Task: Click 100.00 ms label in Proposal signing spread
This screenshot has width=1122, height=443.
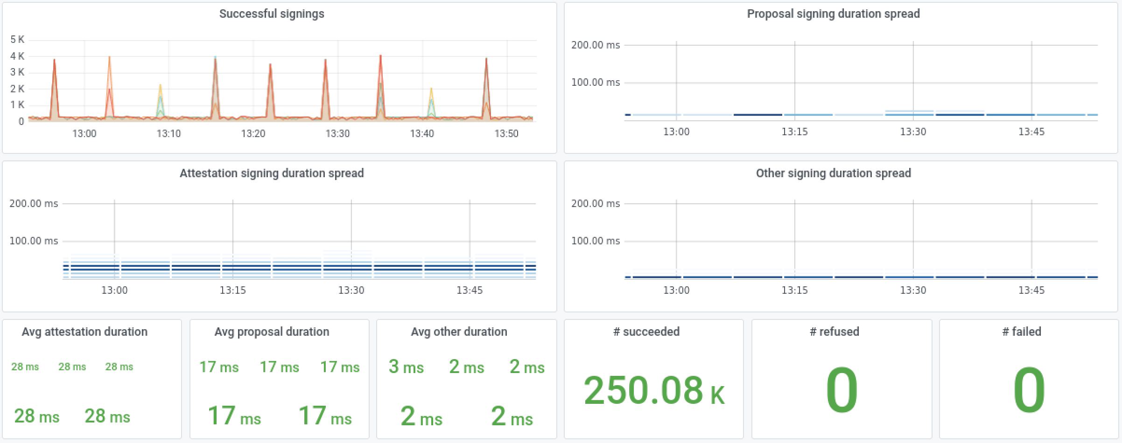Action: tap(596, 83)
